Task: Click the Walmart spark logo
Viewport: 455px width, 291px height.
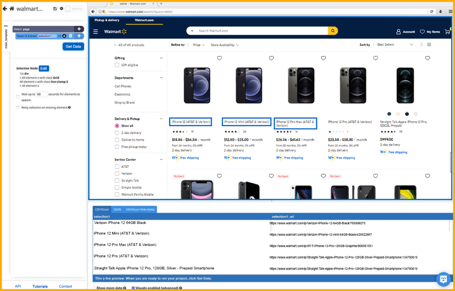Action: (124, 32)
